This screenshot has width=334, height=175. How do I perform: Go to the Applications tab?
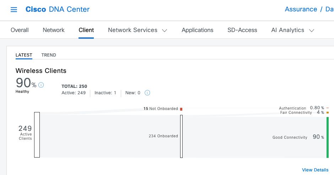[x=198, y=30]
